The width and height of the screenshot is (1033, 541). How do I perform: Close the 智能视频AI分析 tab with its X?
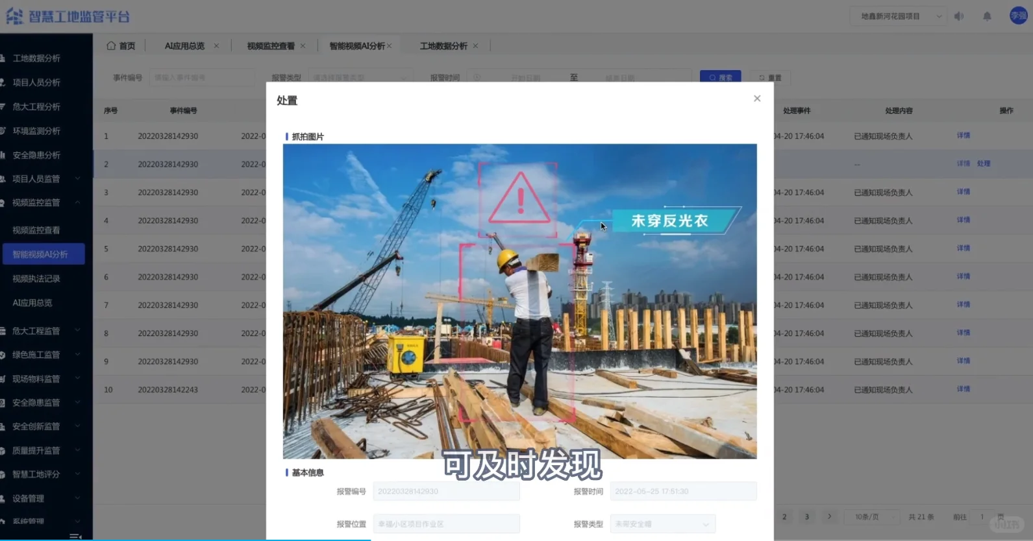point(389,46)
